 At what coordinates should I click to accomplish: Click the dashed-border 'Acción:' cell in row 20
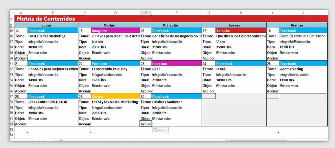point(21,58)
